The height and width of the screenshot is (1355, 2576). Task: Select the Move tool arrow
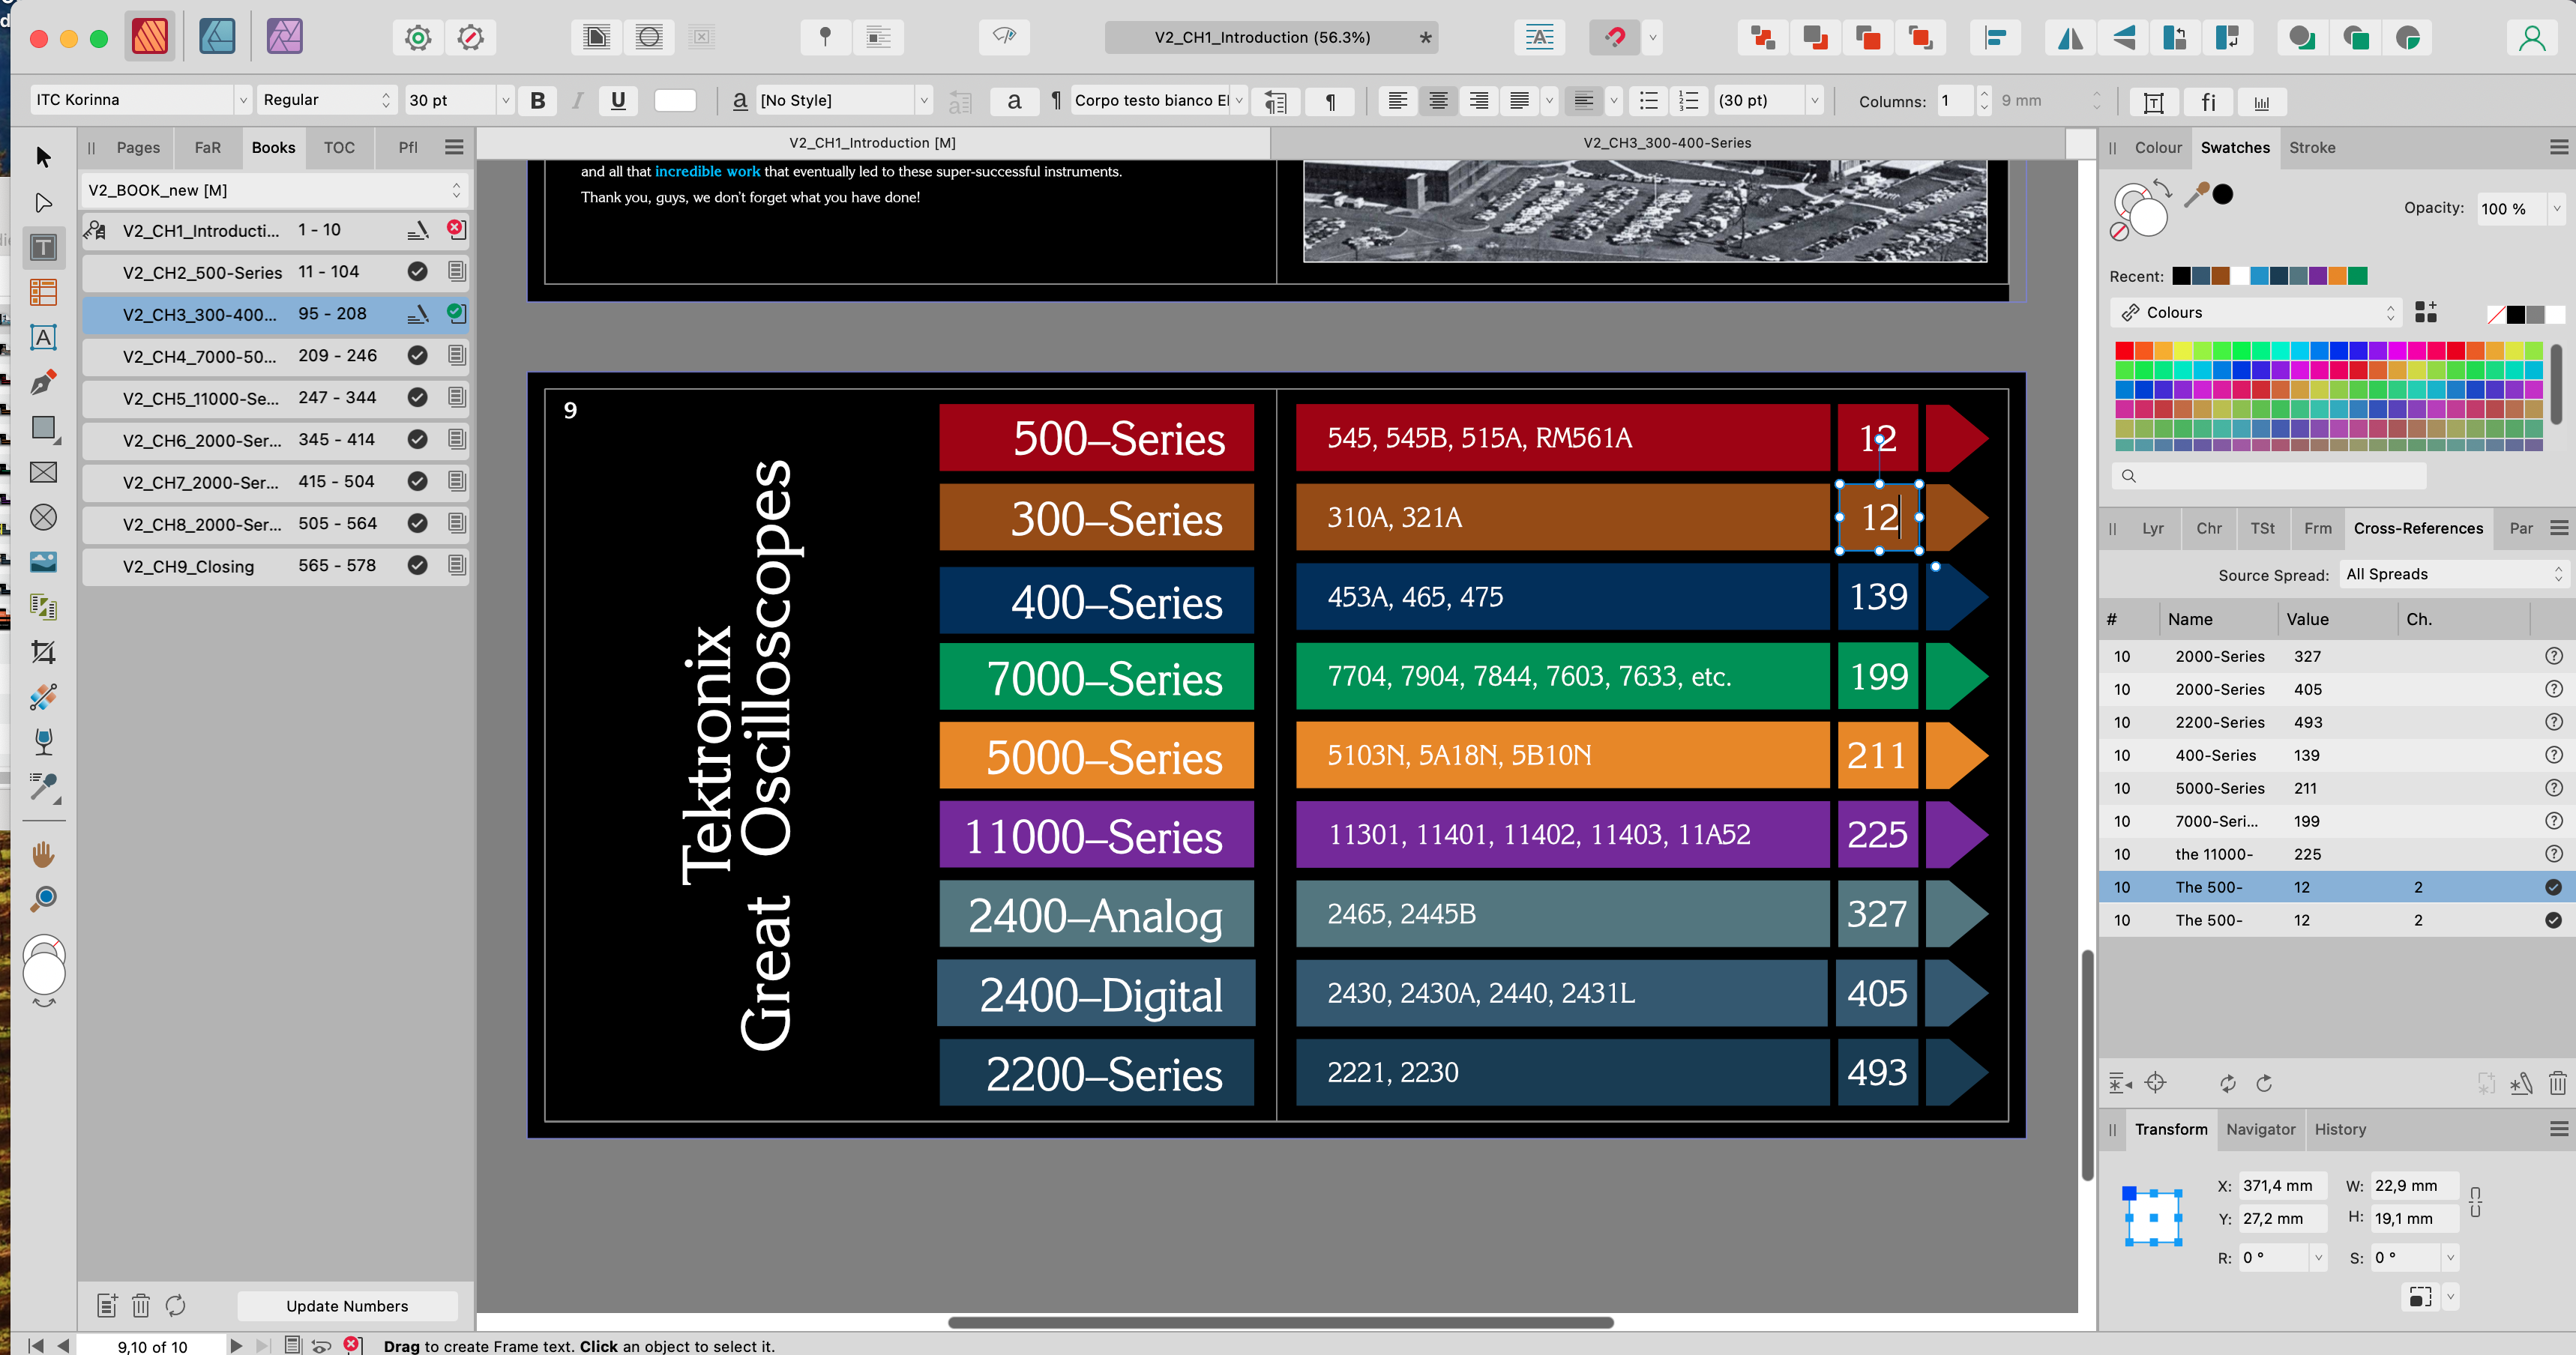(x=43, y=157)
